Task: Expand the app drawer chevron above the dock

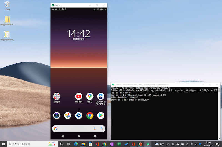Action: (79, 110)
